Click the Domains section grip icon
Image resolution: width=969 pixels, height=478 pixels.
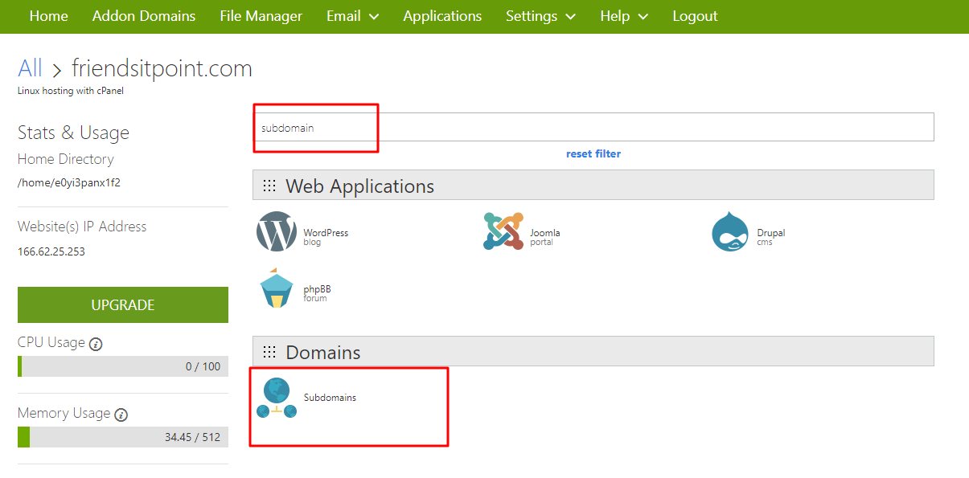pos(269,353)
